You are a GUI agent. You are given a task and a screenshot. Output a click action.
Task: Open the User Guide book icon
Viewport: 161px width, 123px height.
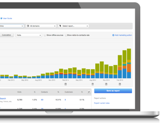point(1,18)
